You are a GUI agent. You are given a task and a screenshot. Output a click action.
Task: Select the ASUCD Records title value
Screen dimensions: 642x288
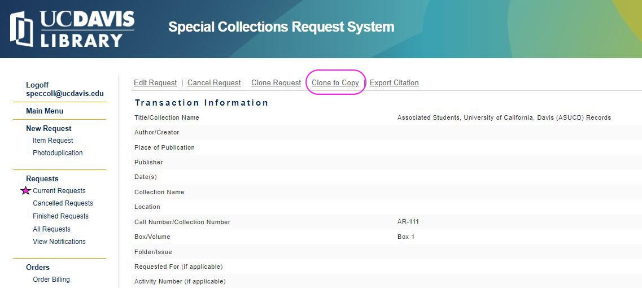coord(504,118)
